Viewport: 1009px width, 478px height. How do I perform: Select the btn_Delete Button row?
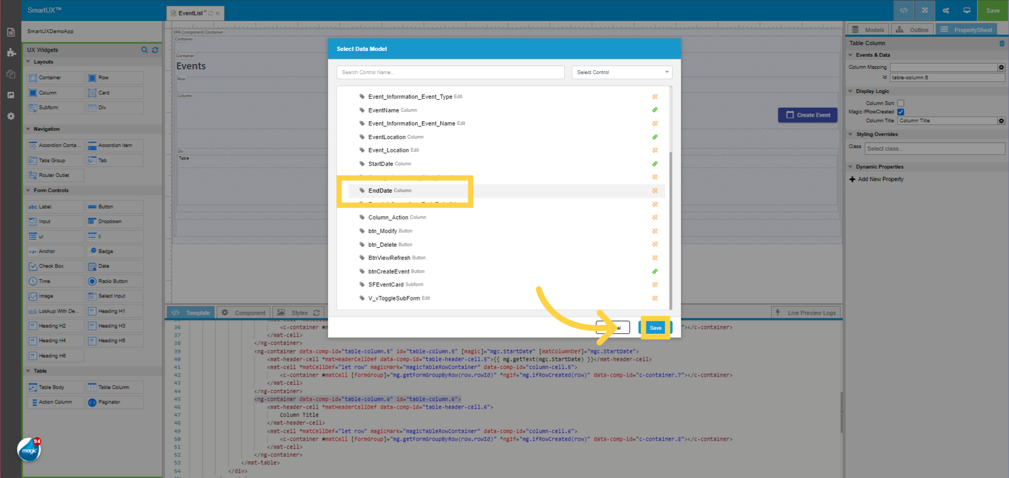click(507, 245)
